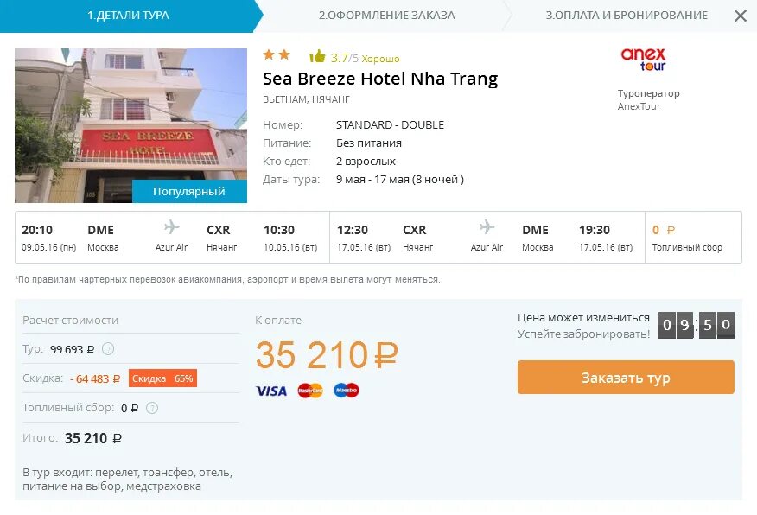Click the Visa payment logo
Image resolution: width=757 pixels, height=515 pixels.
[271, 391]
